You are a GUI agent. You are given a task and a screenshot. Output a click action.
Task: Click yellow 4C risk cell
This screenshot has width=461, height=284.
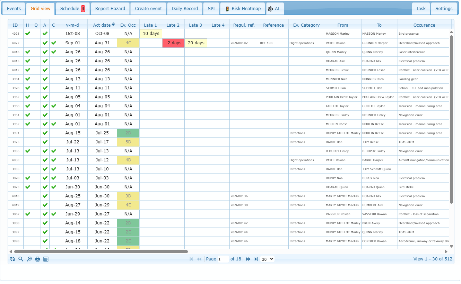(x=128, y=43)
